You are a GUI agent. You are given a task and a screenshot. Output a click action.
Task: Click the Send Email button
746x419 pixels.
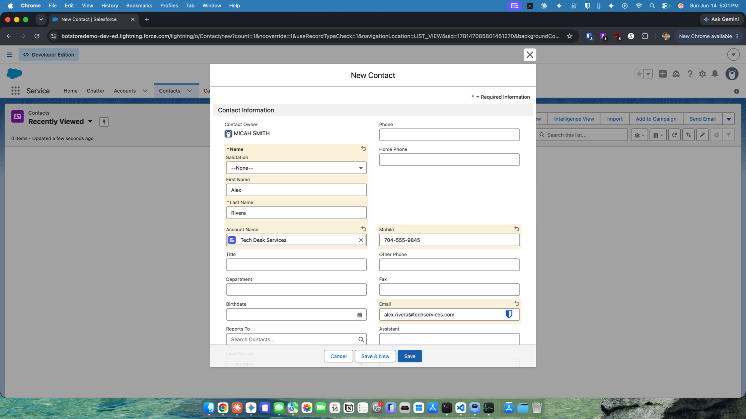tap(702, 119)
